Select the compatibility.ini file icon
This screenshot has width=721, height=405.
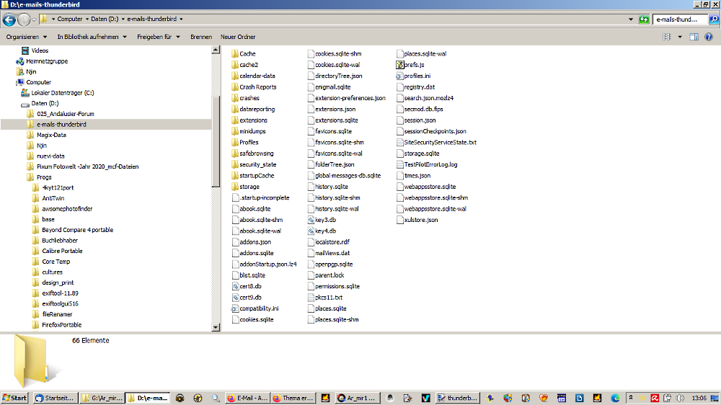236,308
